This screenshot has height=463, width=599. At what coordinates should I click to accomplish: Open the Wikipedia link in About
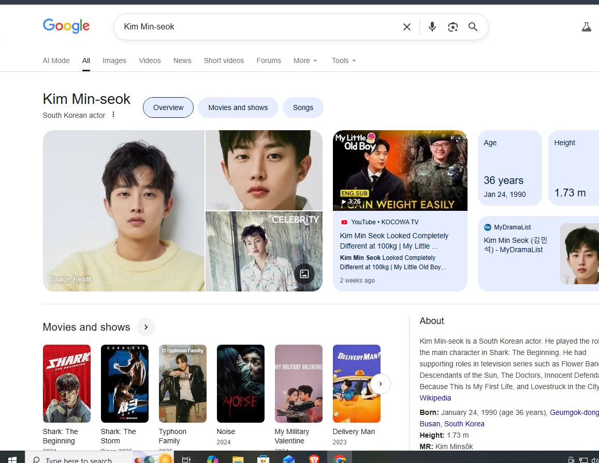click(x=435, y=398)
